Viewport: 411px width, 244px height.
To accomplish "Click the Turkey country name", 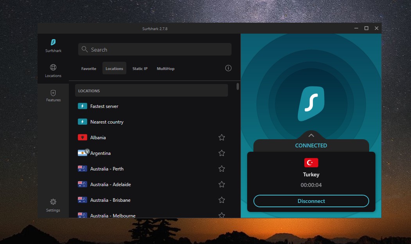I will [311, 174].
